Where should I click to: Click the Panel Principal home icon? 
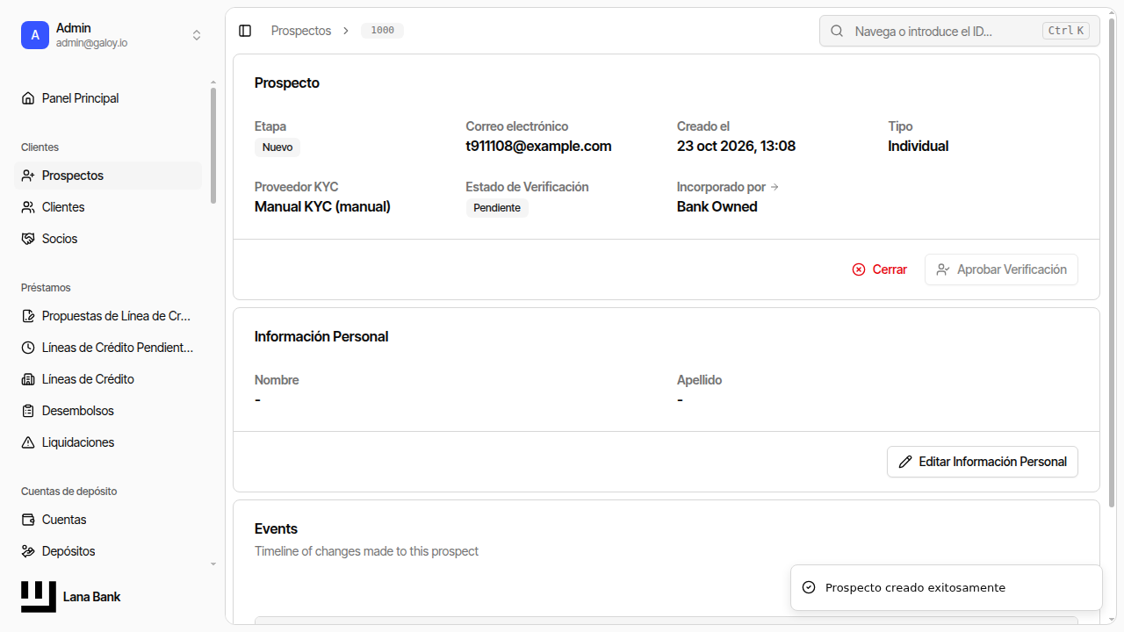(28, 98)
